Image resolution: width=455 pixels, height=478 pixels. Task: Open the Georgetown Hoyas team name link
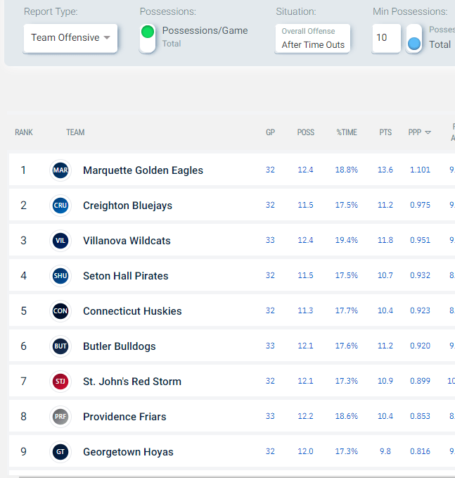tap(128, 452)
